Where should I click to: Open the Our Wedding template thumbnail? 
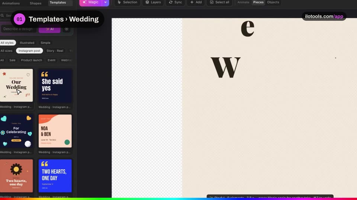tap(16, 85)
